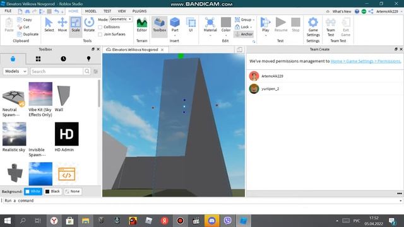
Task: Open Discord from the taskbar
Action: pyautogui.click(x=212, y=221)
